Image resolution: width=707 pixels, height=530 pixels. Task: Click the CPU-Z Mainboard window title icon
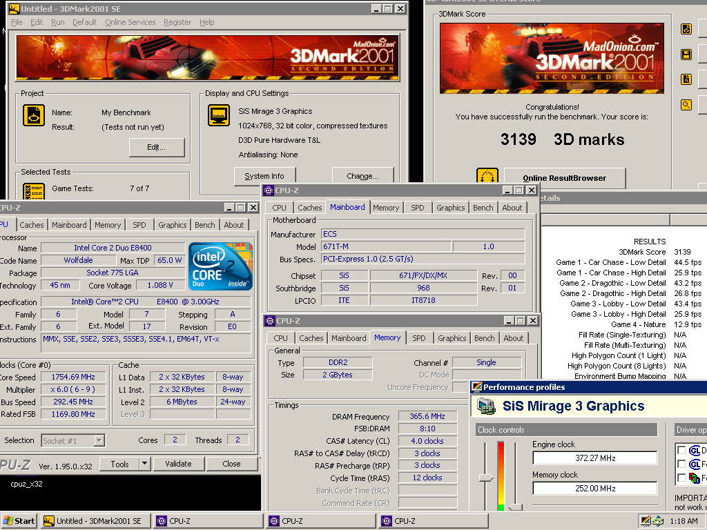click(269, 190)
